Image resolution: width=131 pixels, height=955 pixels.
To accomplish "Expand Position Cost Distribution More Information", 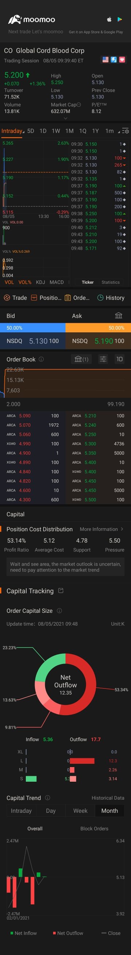I will pos(102,529).
